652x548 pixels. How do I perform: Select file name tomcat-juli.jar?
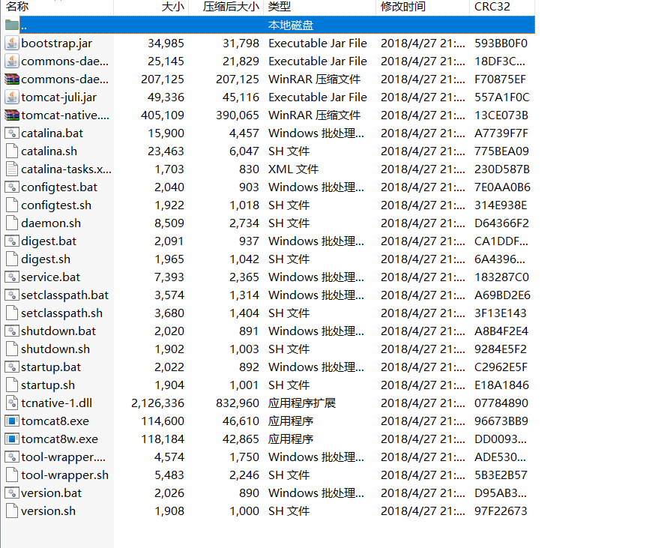(x=58, y=97)
